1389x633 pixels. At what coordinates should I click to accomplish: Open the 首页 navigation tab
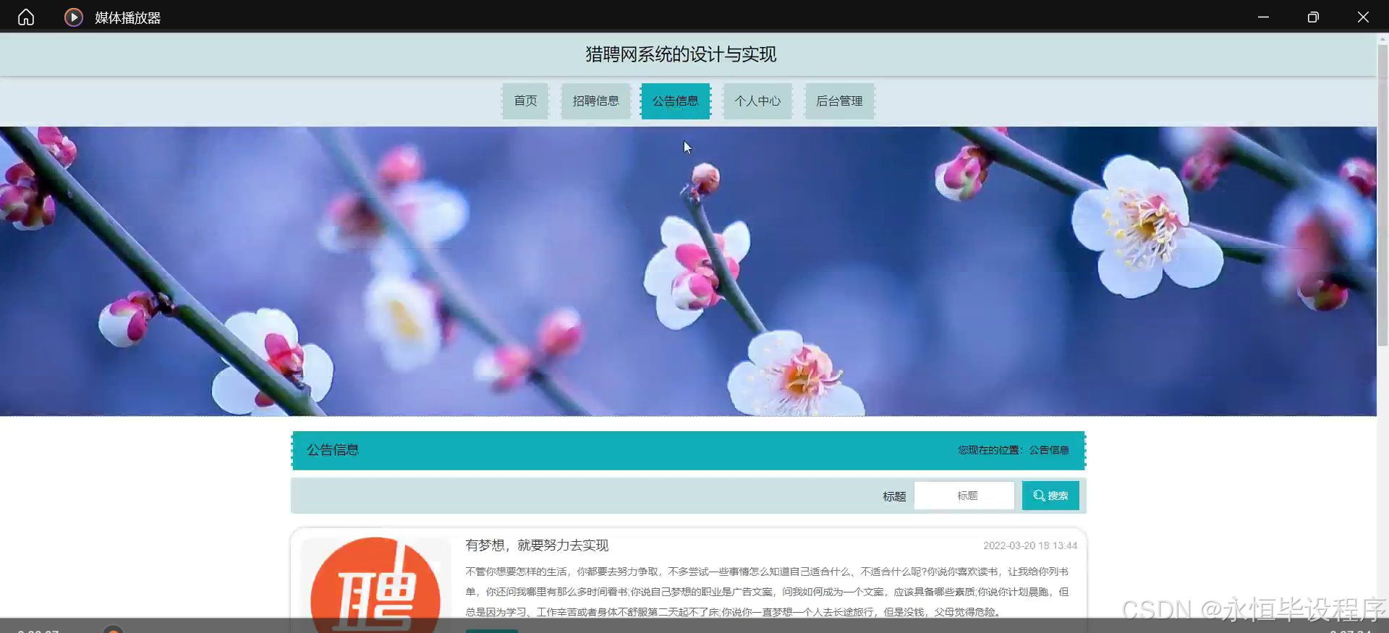[x=525, y=101]
